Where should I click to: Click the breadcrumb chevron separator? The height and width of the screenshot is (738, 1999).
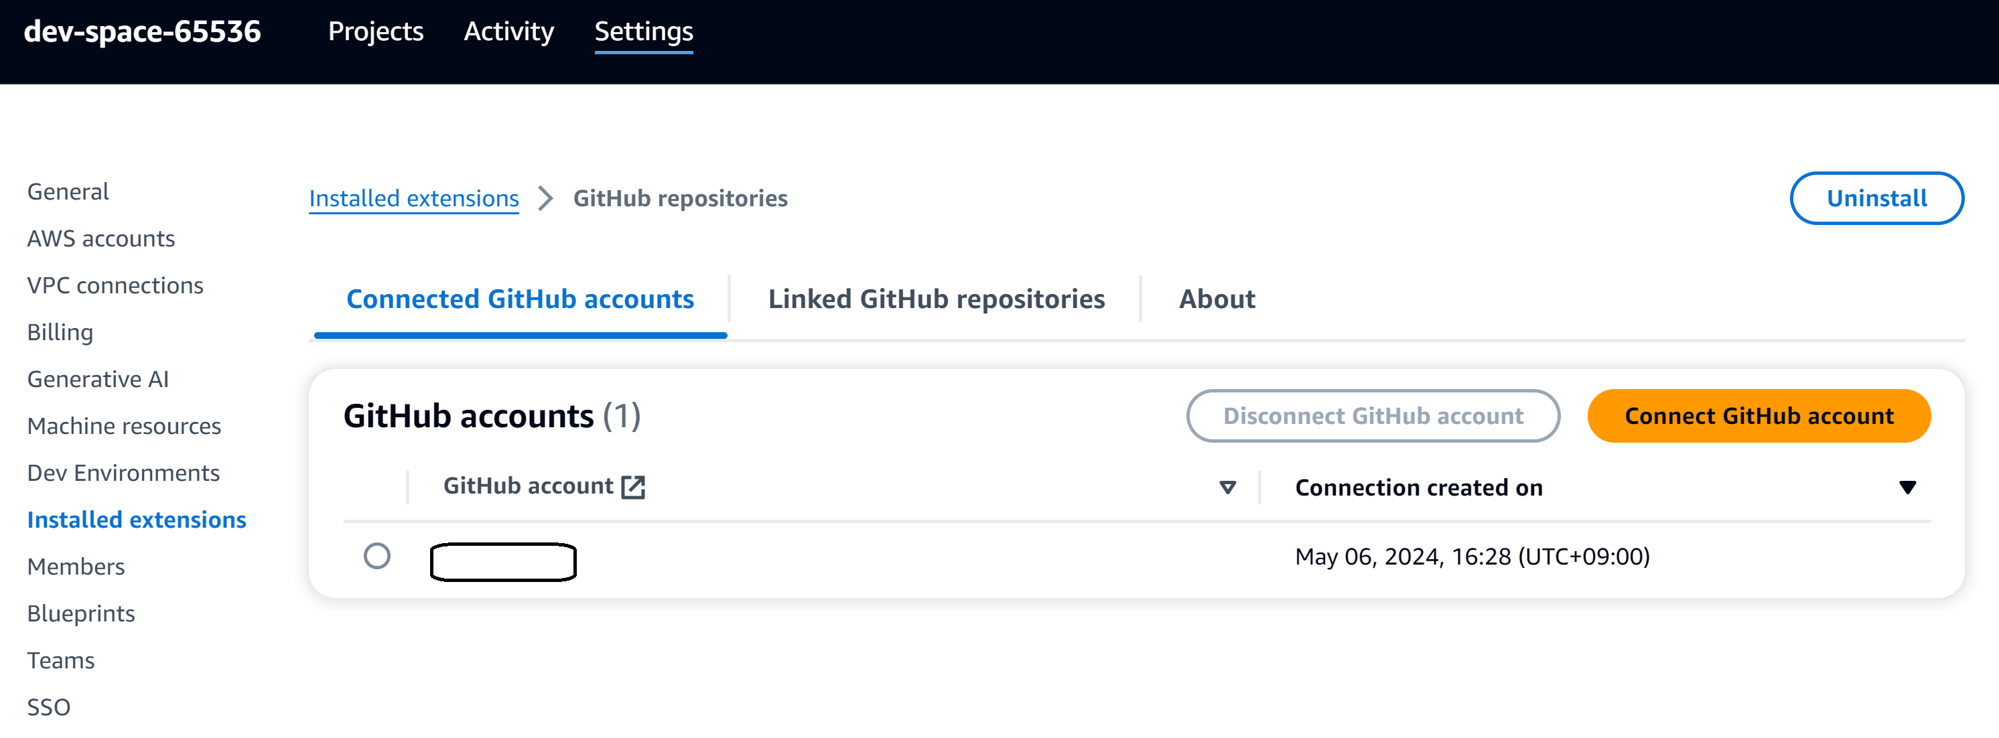[x=545, y=199]
